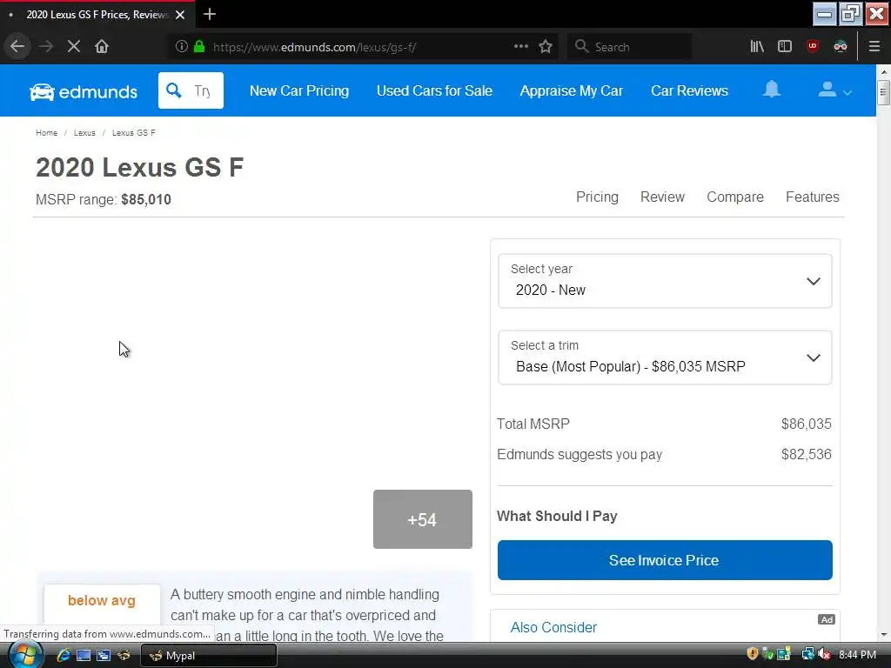Open the browser hamburger menu

click(874, 47)
